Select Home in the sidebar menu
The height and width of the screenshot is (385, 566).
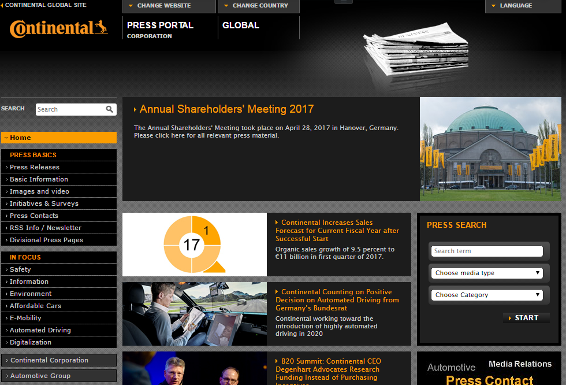[59, 138]
